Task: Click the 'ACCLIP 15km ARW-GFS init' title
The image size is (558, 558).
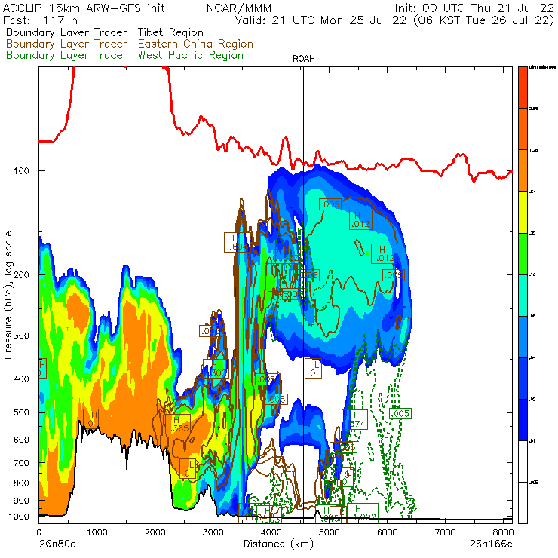Action: tap(84, 8)
